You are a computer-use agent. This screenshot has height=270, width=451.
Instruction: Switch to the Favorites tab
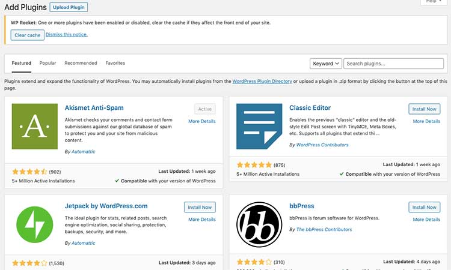pyautogui.click(x=115, y=63)
